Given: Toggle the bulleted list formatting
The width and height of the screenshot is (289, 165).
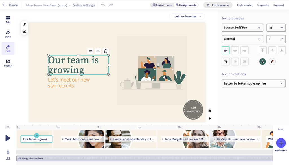Looking at the screenshot, I should coord(235,61).
